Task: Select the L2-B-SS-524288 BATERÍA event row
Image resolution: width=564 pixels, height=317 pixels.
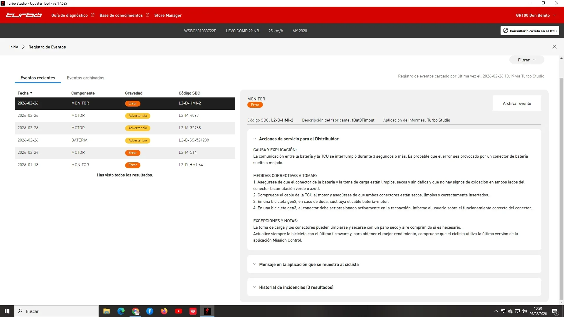Action: pyautogui.click(x=125, y=140)
